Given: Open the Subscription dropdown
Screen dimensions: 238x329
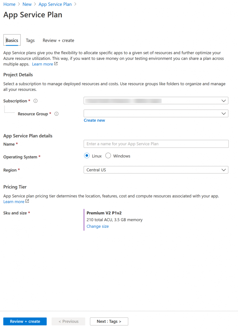Looking at the screenshot, I should (x=156, y=101).
